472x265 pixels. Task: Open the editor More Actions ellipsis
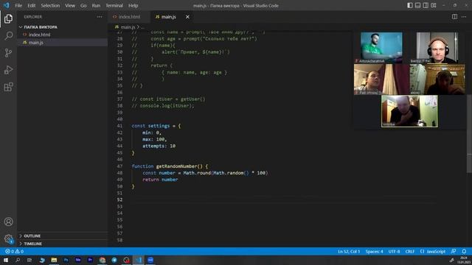click(464, 17)
